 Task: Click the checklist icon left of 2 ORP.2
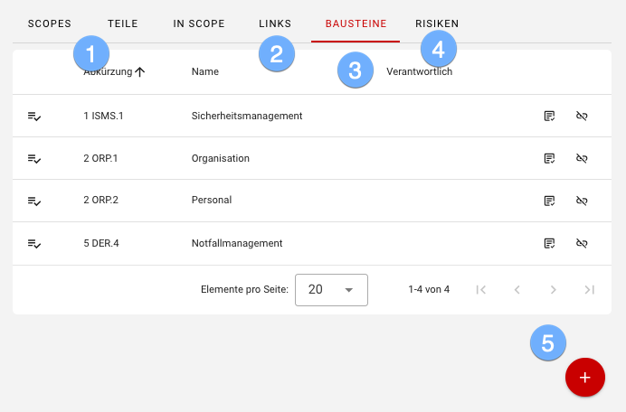(34, 201)
